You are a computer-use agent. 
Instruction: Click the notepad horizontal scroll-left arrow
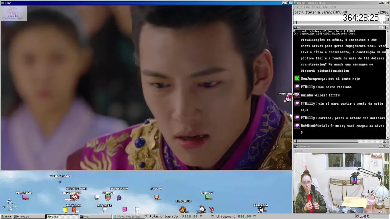[295, 23]
